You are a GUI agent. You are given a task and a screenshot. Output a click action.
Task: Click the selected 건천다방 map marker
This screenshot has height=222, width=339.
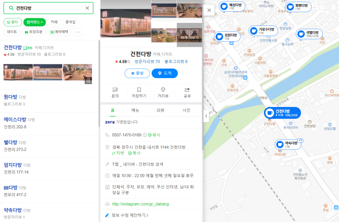tap(282, 113)
